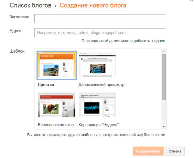Click the template list scrollbar thumb
The height and width of the screenshot is (158, 194).
[x=164, y=77]
